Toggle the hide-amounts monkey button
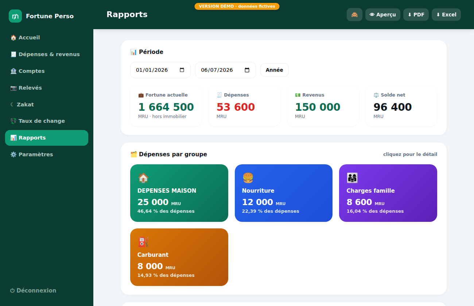 click(x=354, y=15)
